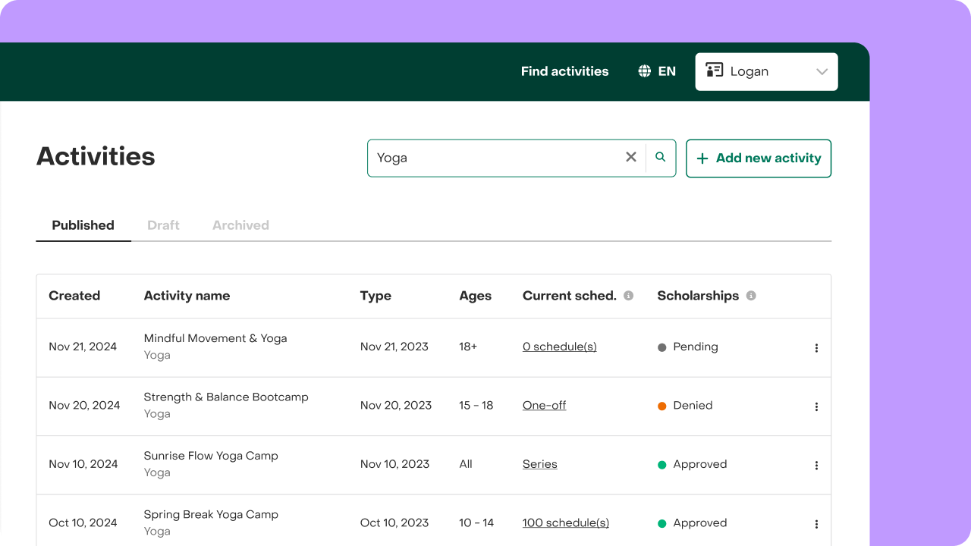Image resolution: width=971 pixels, height=546 pixels.
Task: Click Add new activity button
Action: (759, 158)
